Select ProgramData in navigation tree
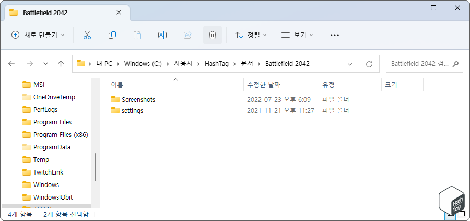Screen dimensions: 470x221 [52, 147]
